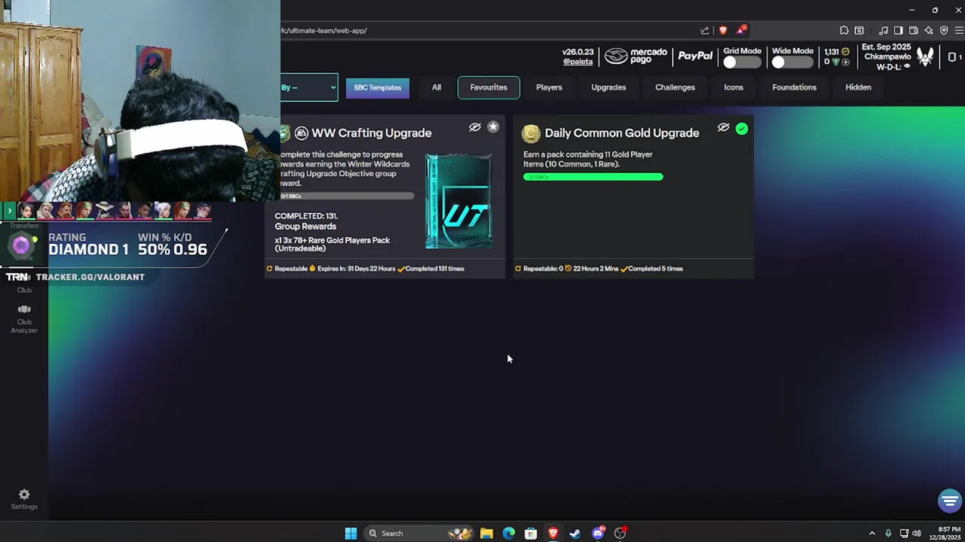
Task: Open the unassigned items counter icon
Action: click(x=952, y=57)
